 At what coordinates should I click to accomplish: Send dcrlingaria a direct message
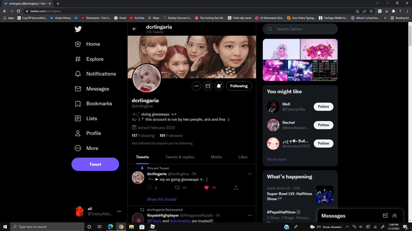pos(208,86)
